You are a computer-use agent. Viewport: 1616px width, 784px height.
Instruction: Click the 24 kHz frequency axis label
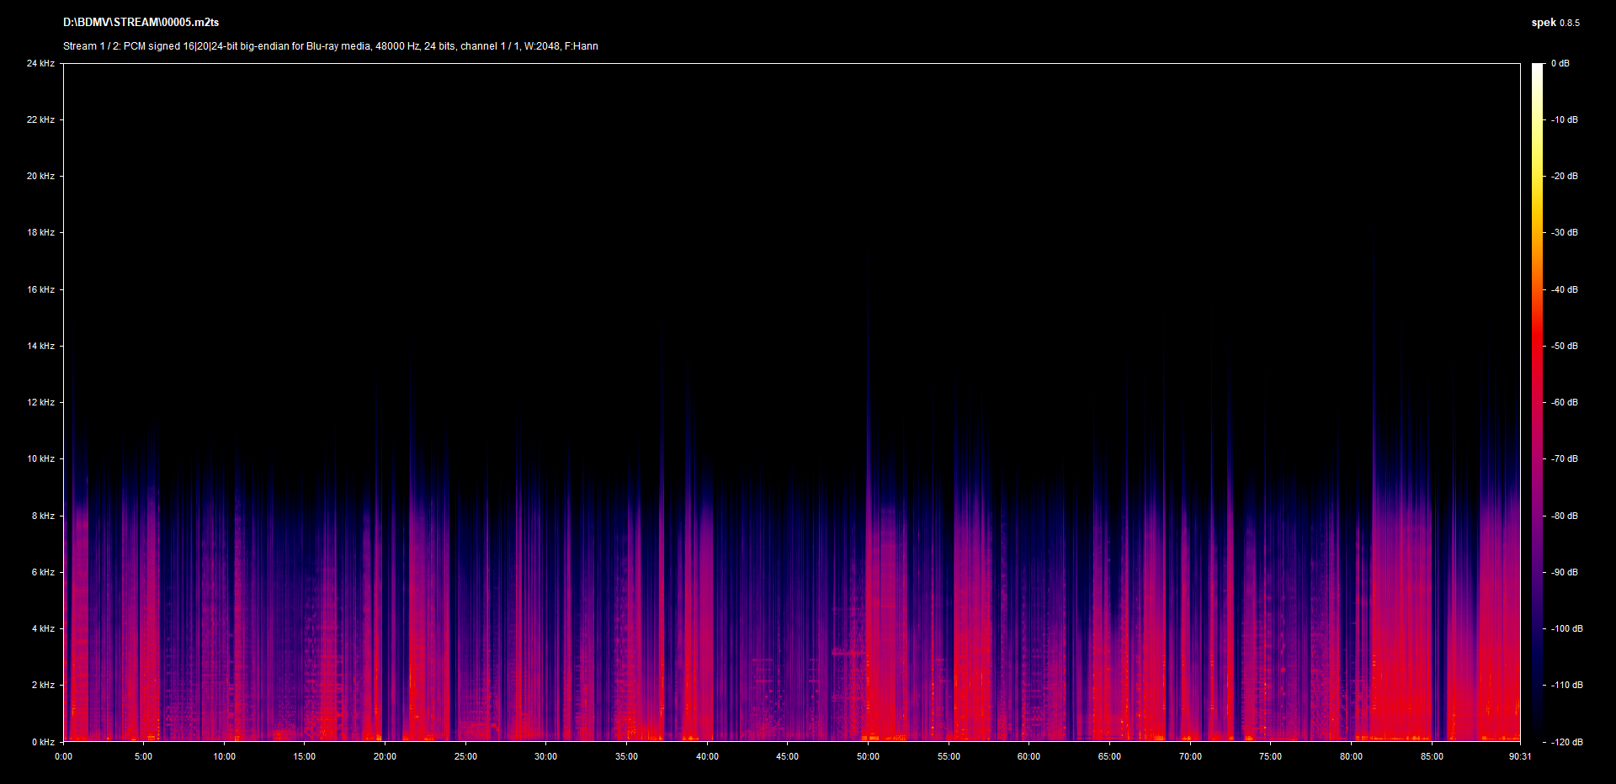(40, 63)
